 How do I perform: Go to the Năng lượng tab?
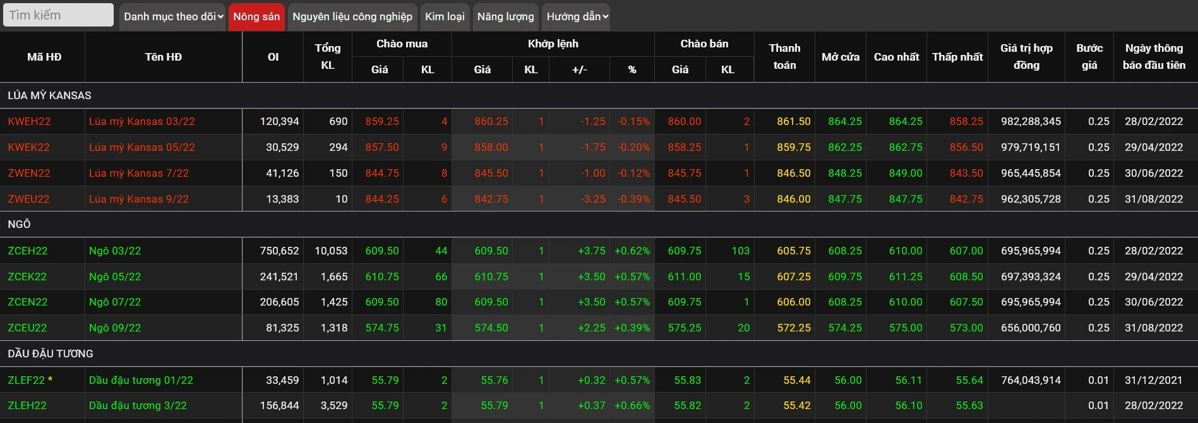click(505, 16)
